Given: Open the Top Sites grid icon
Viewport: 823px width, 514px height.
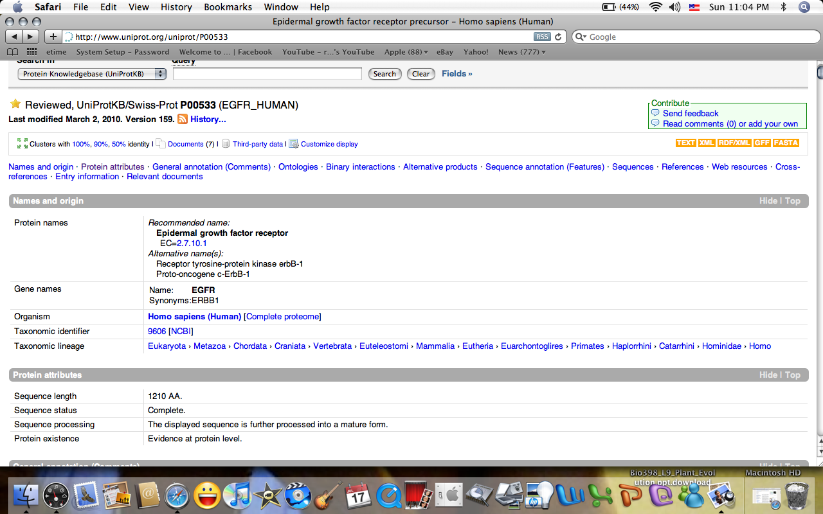Looking at the screenshot, I should click(x=31, y=52).
